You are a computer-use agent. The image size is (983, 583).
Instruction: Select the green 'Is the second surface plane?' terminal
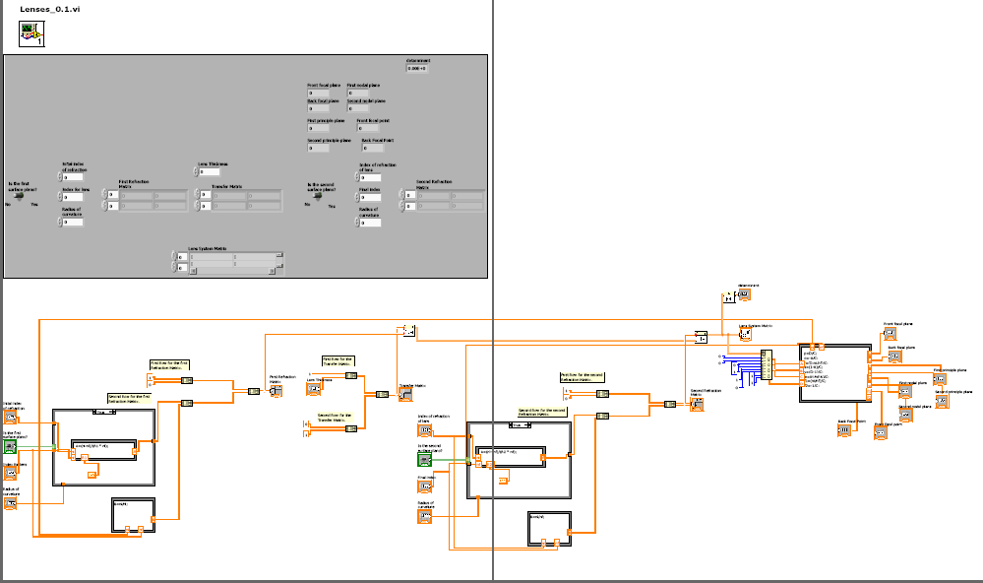[x=425, y=460]
